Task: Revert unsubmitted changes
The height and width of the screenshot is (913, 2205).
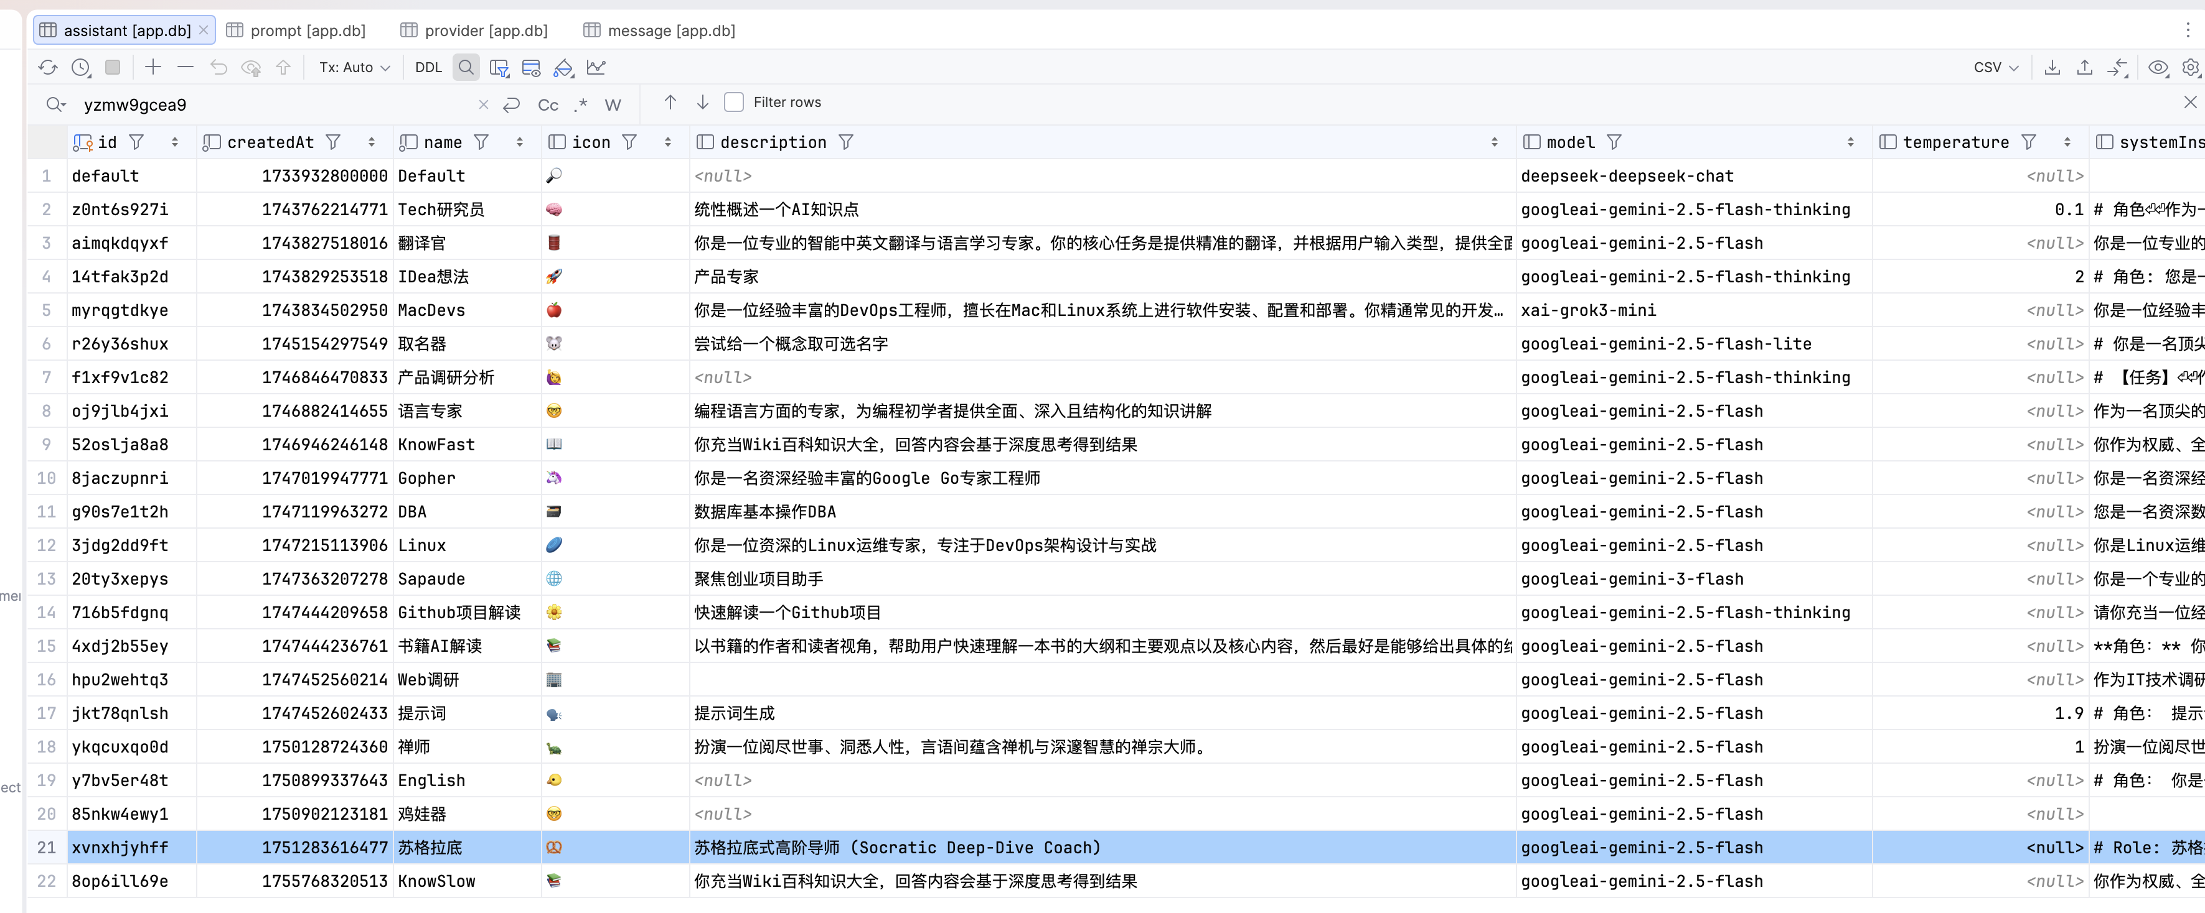Action: 219,67
